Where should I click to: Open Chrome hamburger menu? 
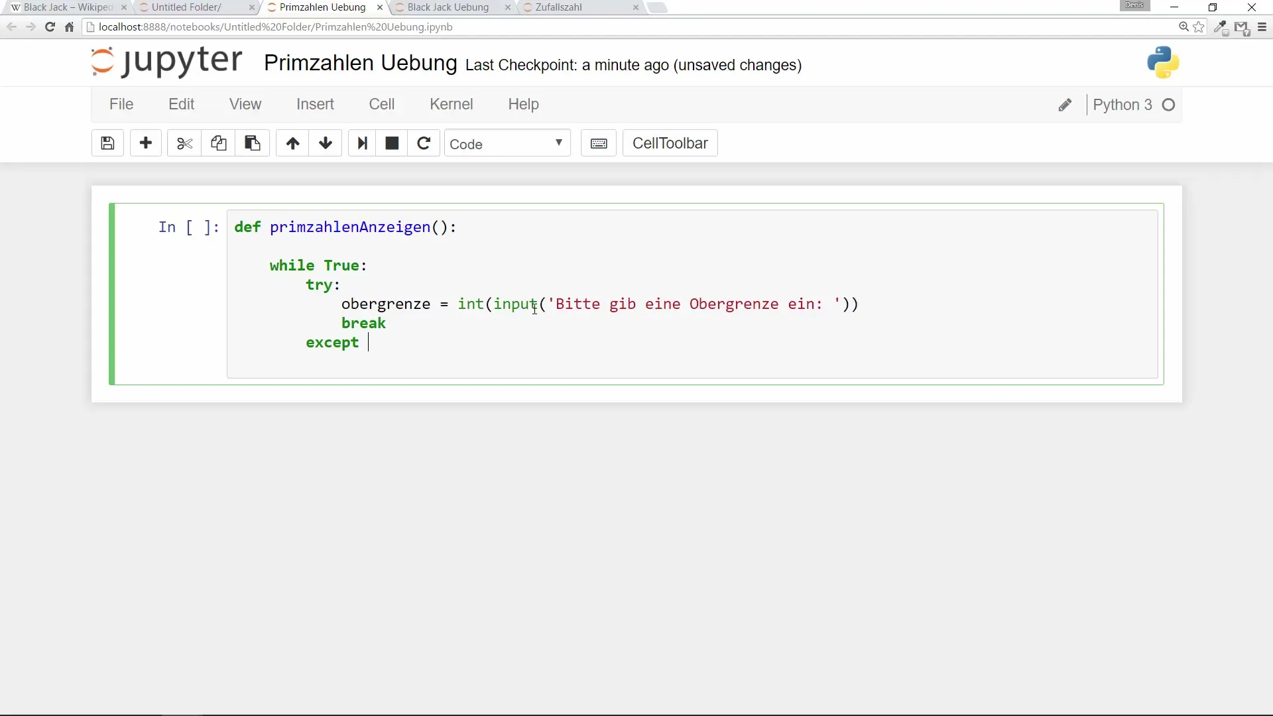point(1262,27)
